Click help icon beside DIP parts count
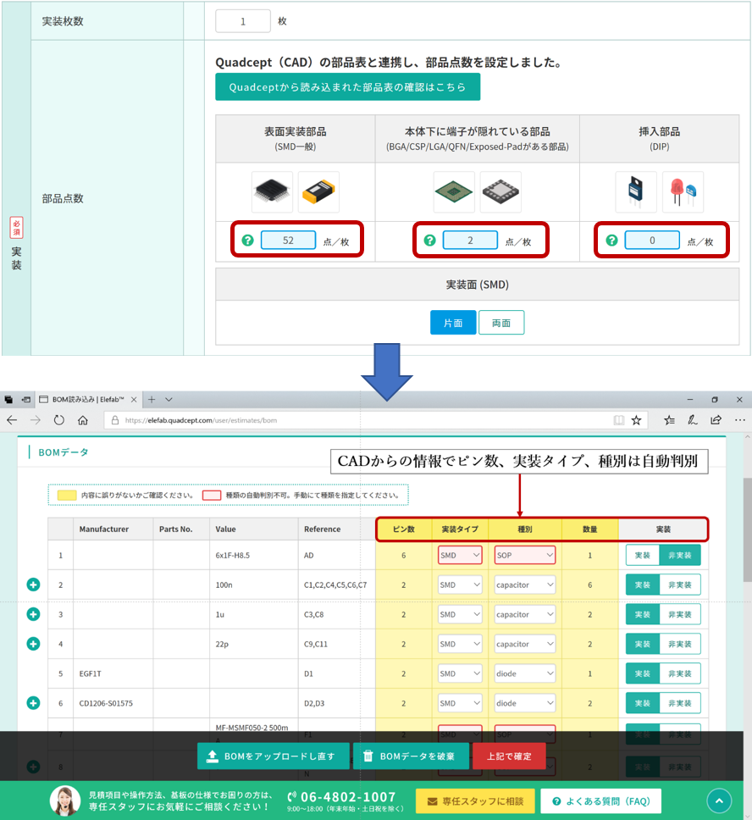Image resolution: width=752 pixels, height=820 pixels. (612, 241)
